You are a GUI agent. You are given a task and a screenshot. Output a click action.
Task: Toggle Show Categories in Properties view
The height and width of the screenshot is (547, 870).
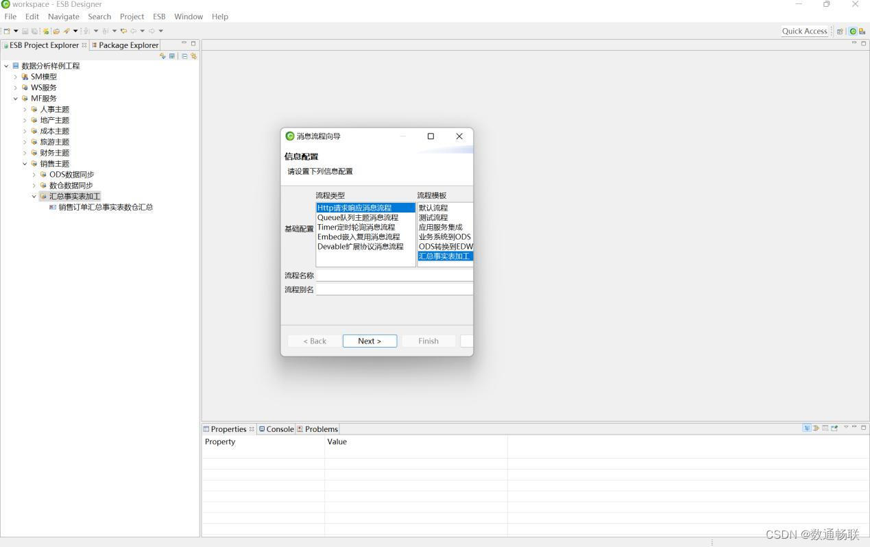[807, 428]
